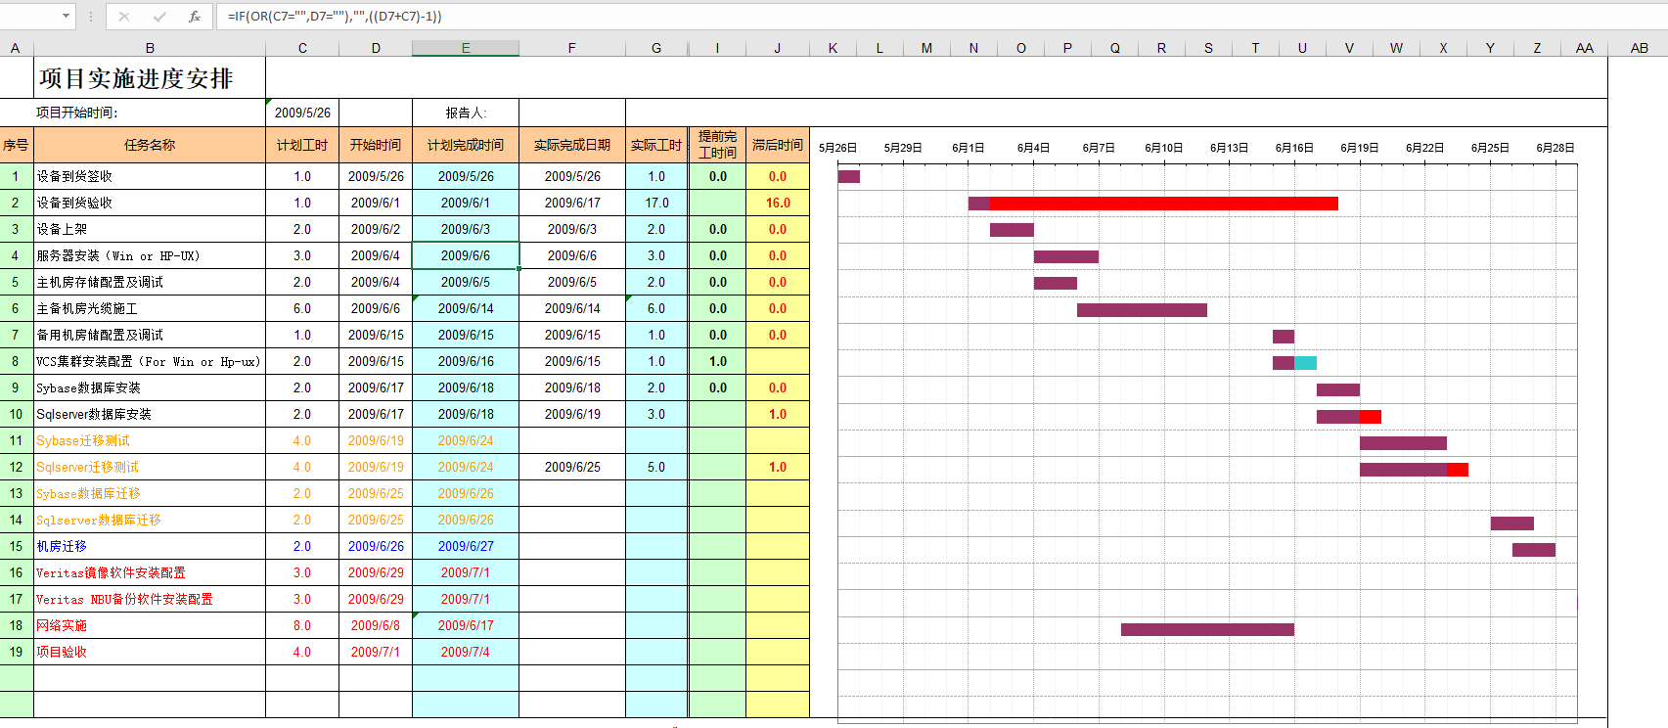Click inside the formula bar input

coord(939,17)
